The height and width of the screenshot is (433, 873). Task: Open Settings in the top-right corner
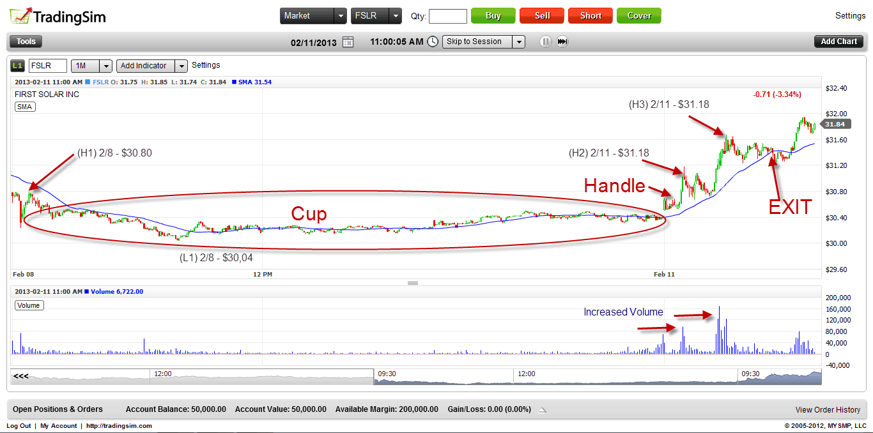(851, 15)
